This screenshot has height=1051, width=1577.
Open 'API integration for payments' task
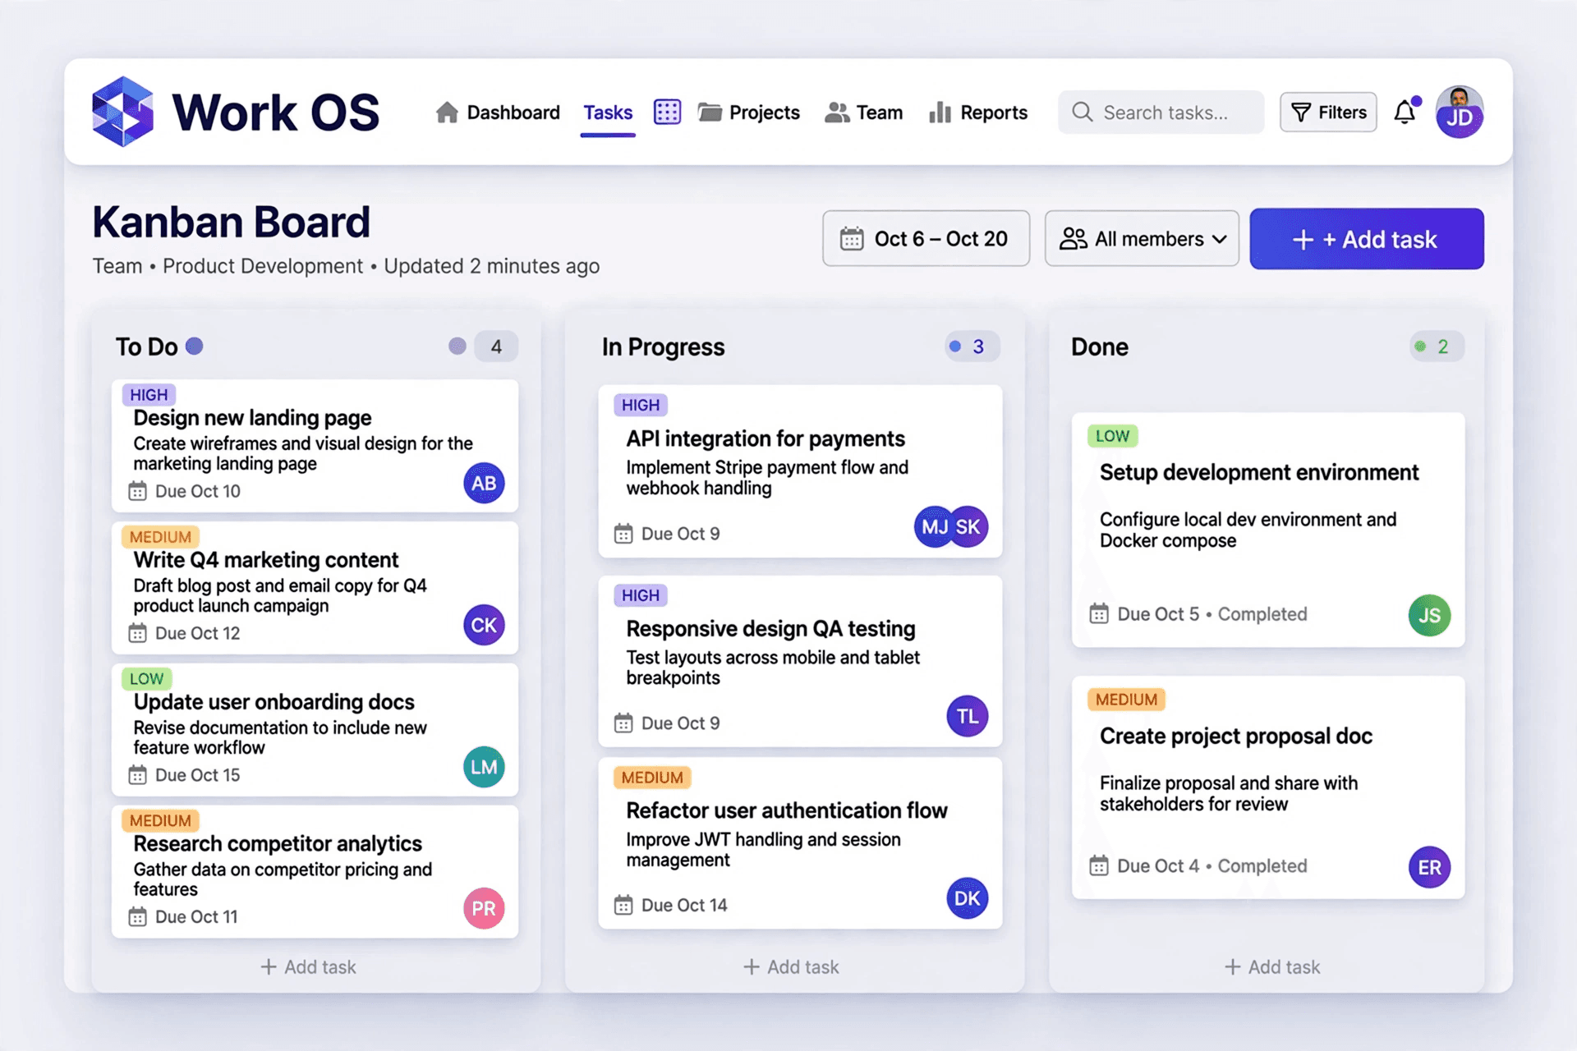(800, 471)
